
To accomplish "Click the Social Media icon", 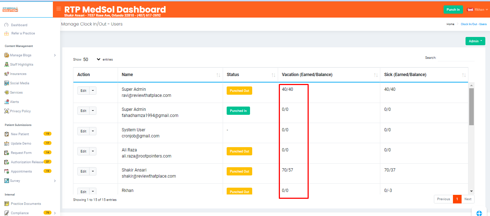I will (6, 83).
